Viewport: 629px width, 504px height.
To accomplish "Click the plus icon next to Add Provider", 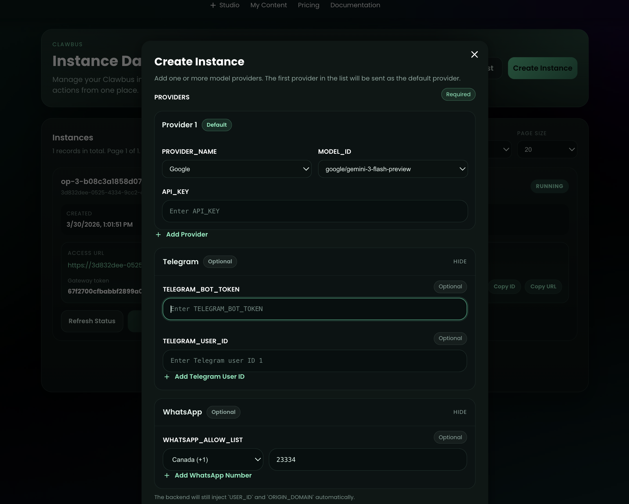I will click(158, 235).
